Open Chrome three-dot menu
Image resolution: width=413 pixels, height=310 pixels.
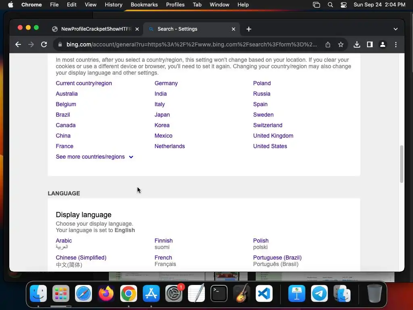point(396,44)
